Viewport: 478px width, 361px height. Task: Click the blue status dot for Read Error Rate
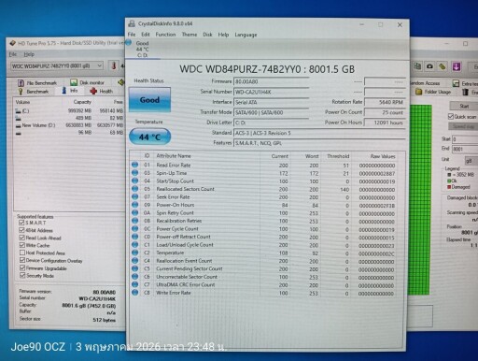click(134, 165)
